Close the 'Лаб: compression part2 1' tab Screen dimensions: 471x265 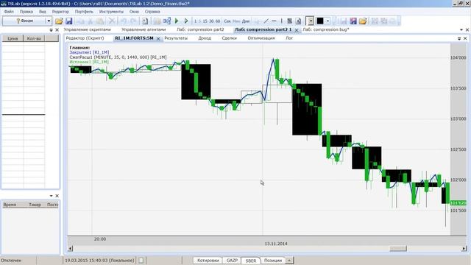tap(297, 30)
